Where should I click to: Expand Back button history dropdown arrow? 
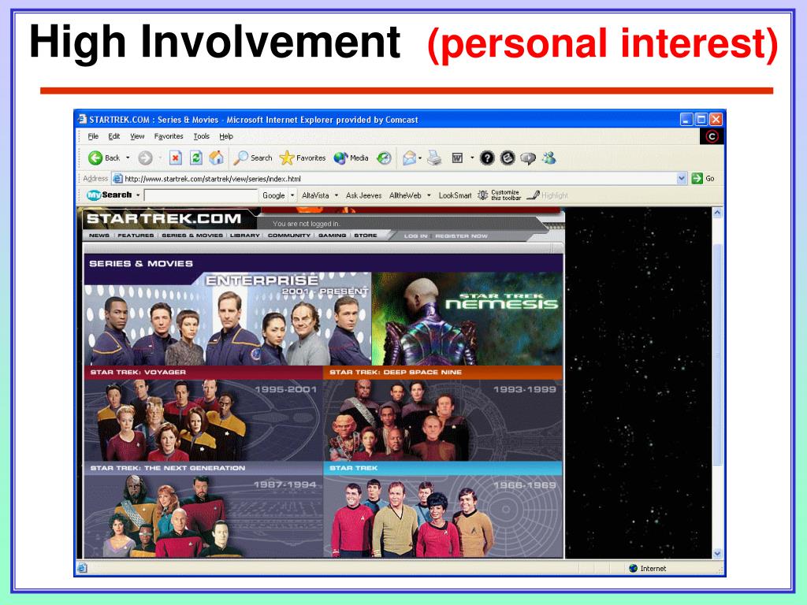[128, 158]
